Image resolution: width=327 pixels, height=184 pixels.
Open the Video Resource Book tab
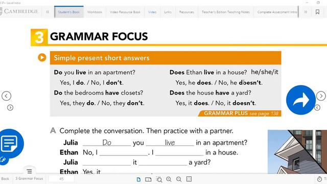click(x=125, y=12)
